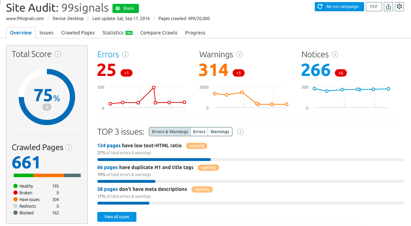Switch to the Crawled Pages tab

[78, 33]
